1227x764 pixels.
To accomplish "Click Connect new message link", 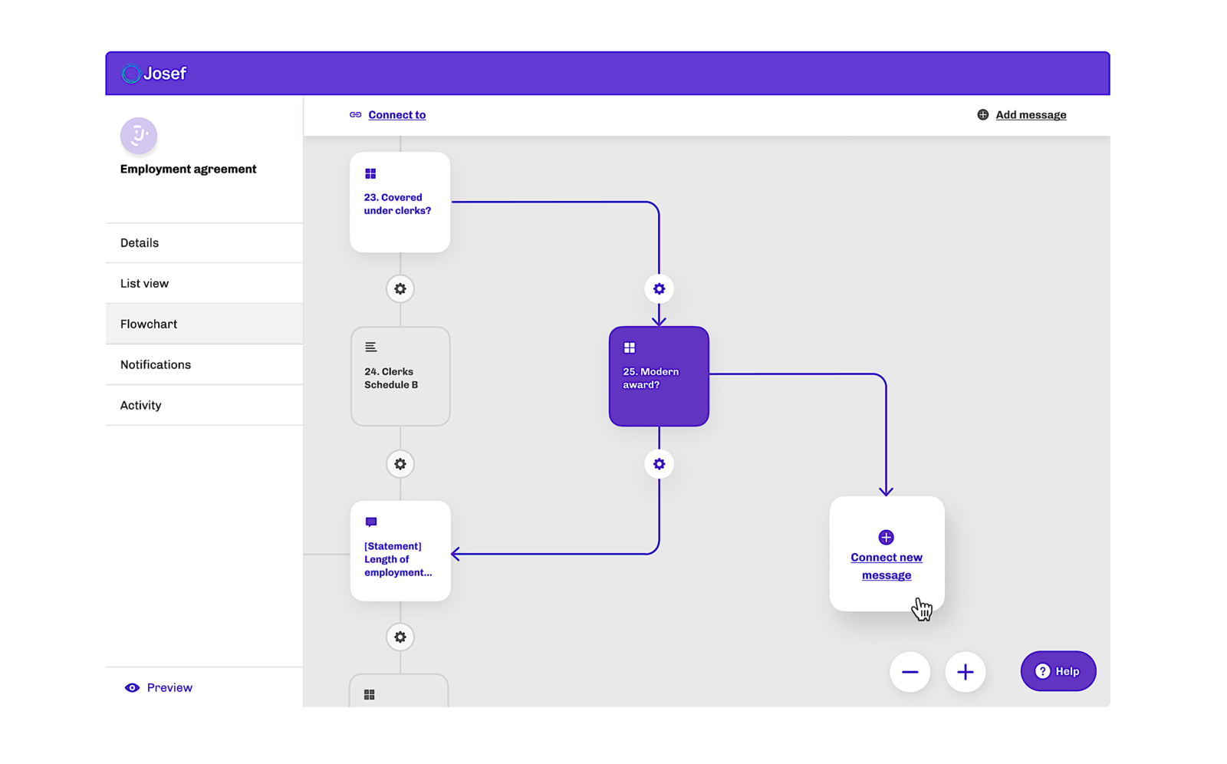I will [x=887, y=566].
